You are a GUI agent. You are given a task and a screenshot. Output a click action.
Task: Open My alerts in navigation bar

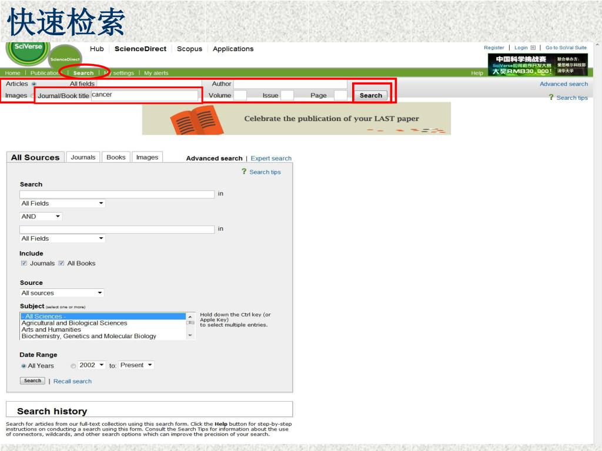point(156,73)
